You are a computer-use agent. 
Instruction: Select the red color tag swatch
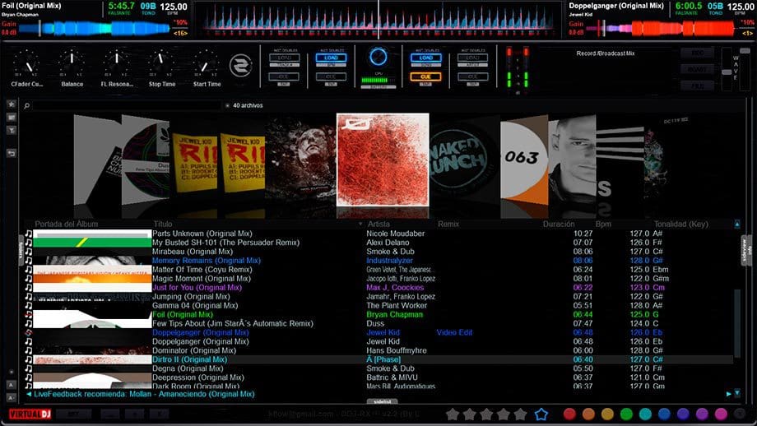tap(569, 414)
